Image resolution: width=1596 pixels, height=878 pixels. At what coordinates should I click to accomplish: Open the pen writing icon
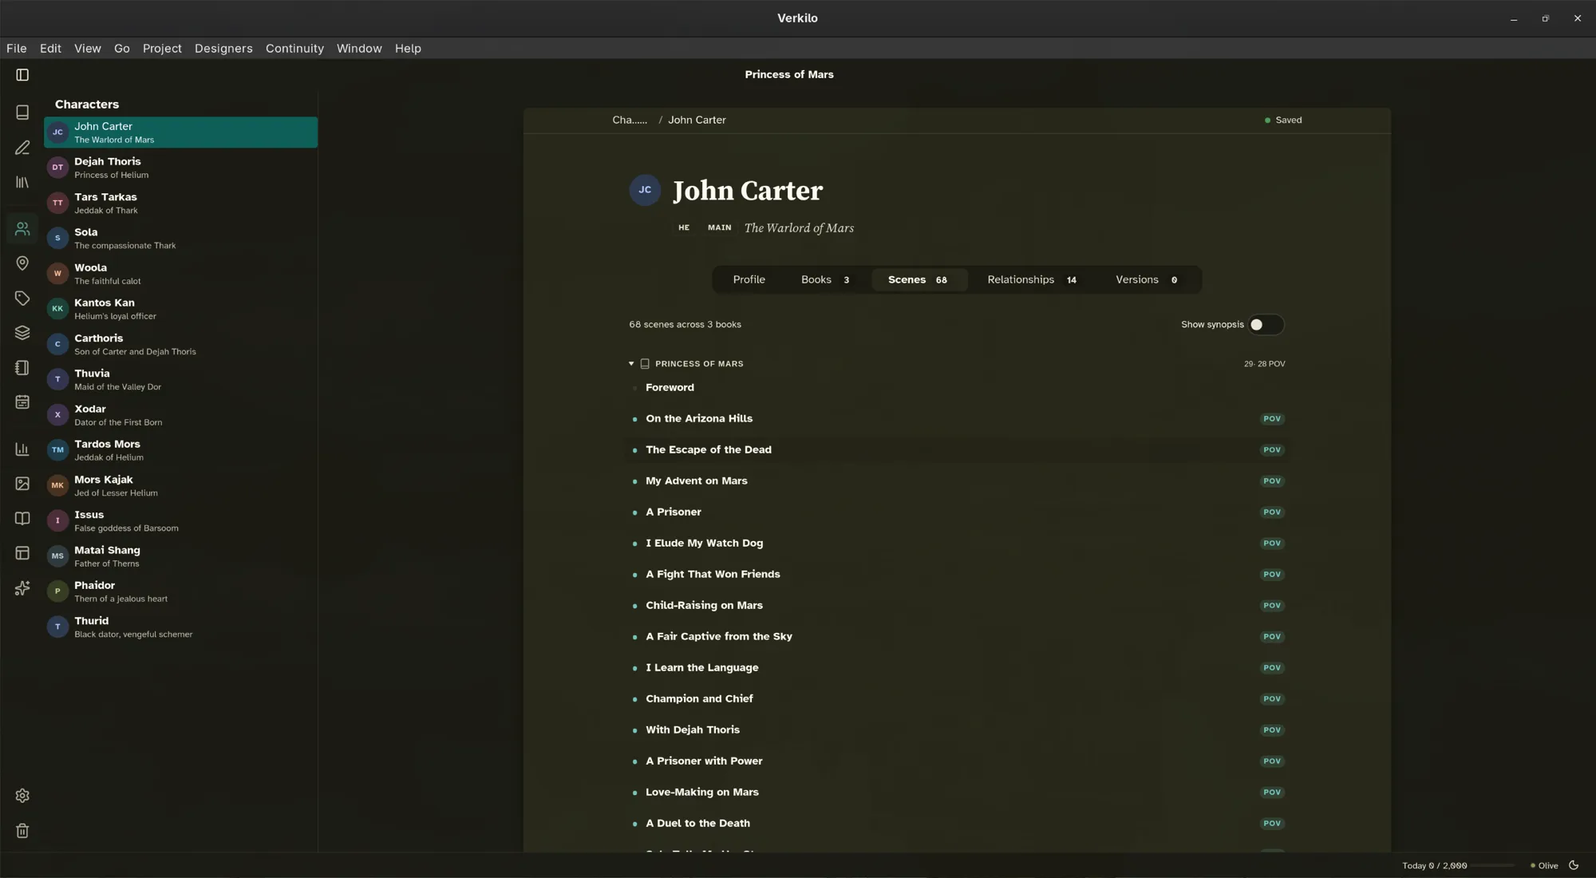22,148
